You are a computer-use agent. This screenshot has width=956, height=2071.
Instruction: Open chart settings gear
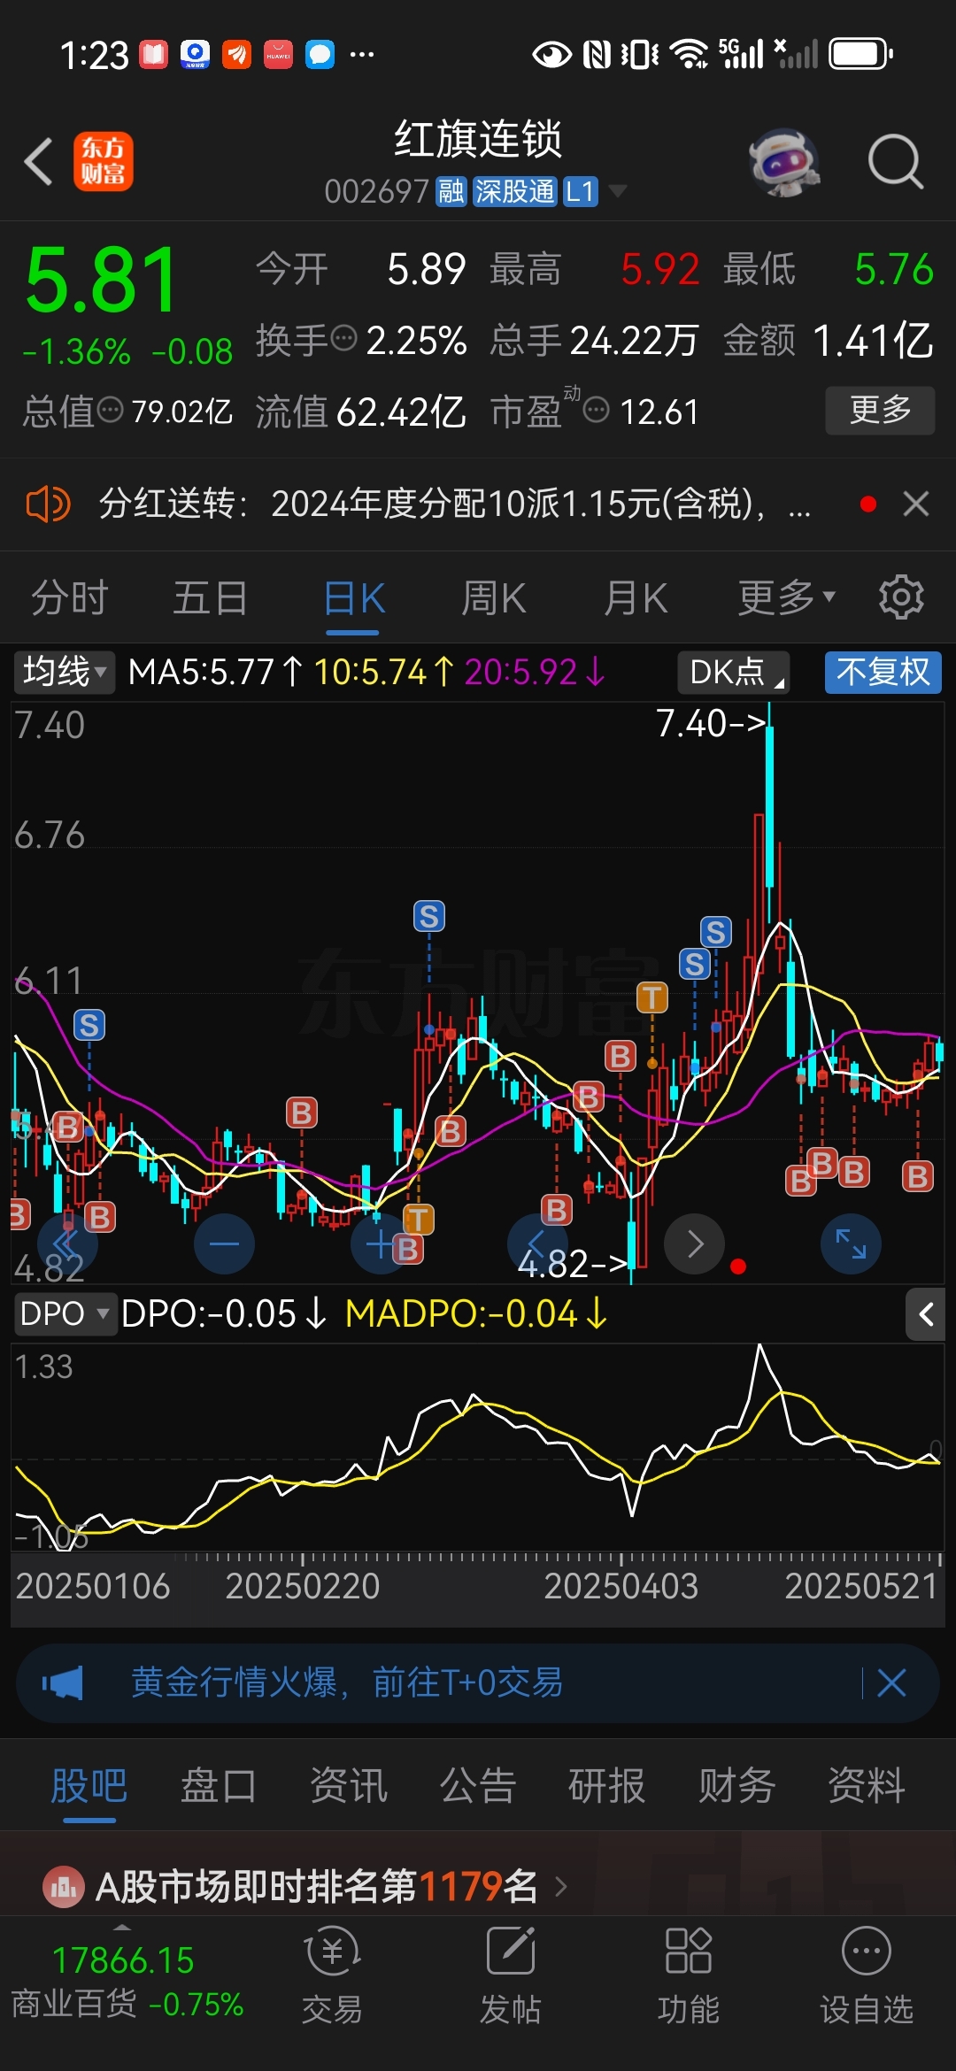[901, 597]
